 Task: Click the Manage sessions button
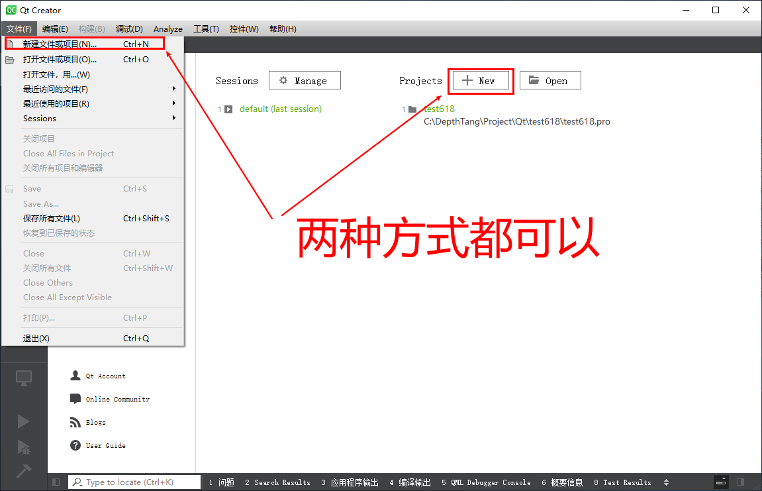coord(305,80)
